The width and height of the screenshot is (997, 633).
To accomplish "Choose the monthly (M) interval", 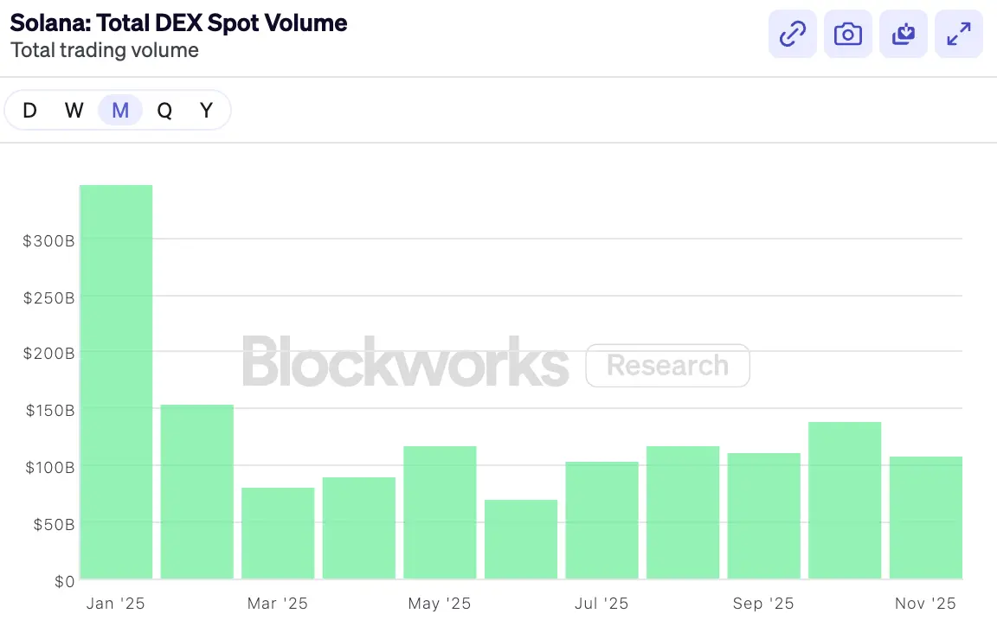I will [x=120, y=111].
